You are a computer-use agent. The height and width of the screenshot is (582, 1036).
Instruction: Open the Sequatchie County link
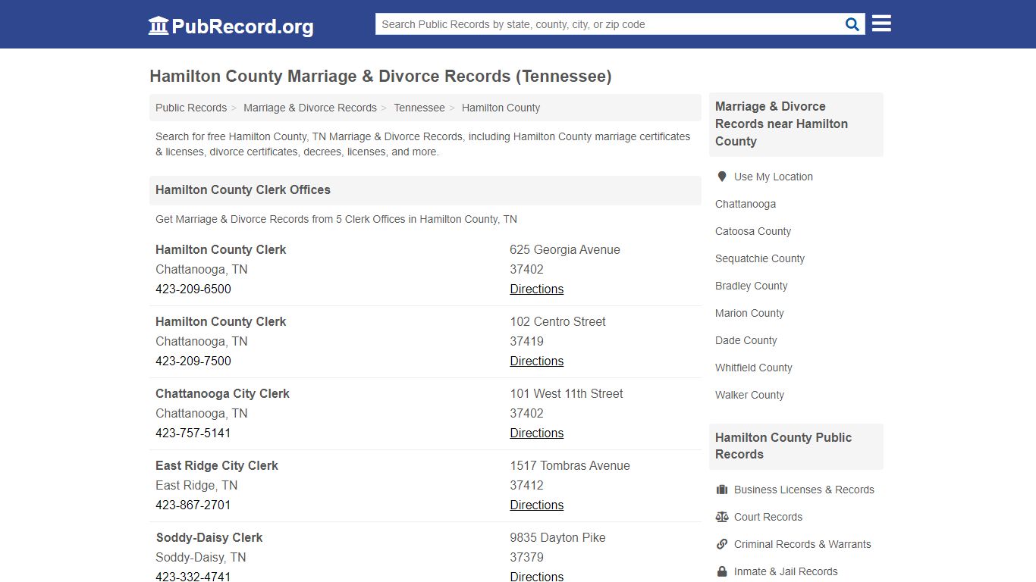click(760, 258)
